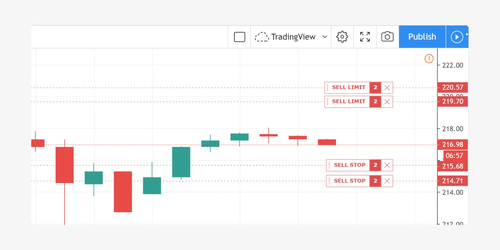Click the cloud save icon

[262, 37]
